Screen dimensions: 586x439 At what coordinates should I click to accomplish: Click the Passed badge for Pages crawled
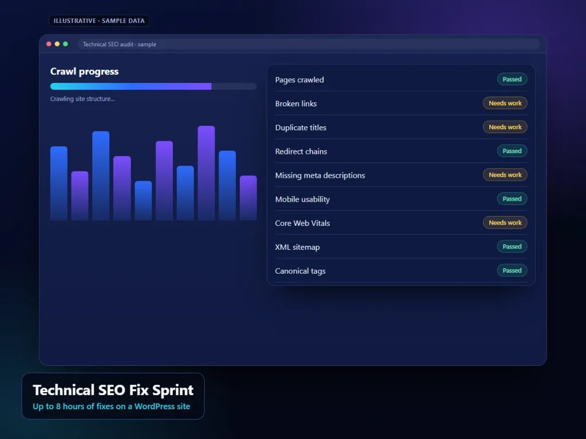(512, 79)
